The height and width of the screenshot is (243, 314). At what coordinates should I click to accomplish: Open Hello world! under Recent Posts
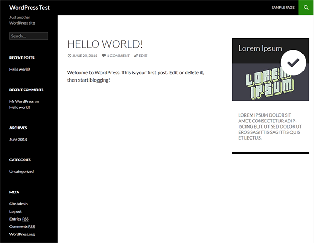[x=20, y=70]
